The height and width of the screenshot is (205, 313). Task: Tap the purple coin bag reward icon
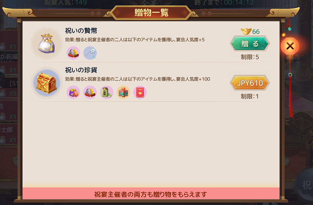tap(73, 92)
